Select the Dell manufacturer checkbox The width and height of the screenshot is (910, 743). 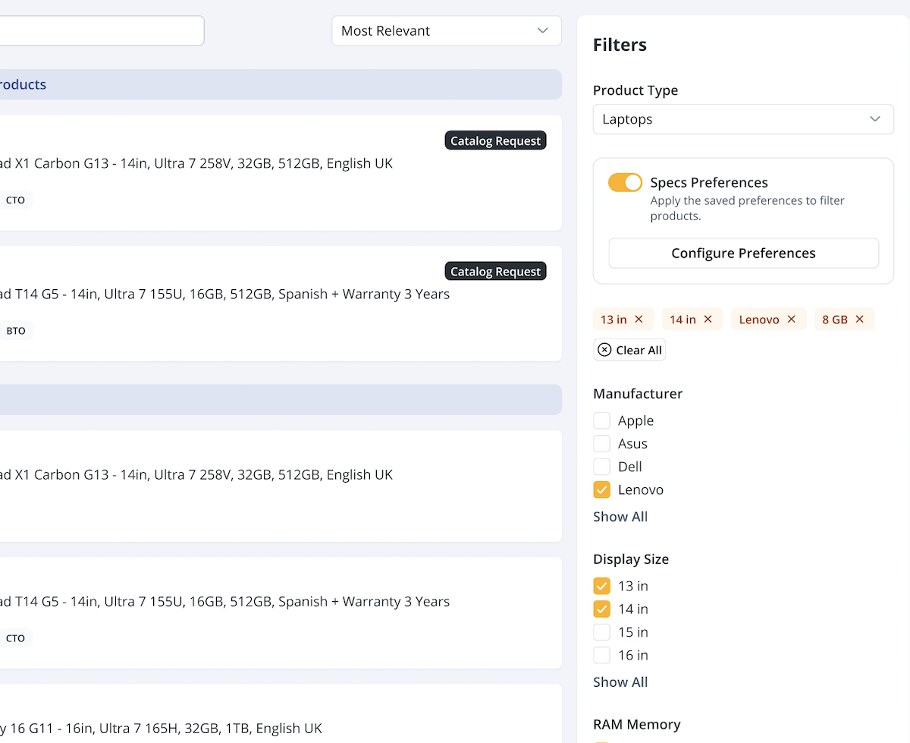[x=601, y=467]
